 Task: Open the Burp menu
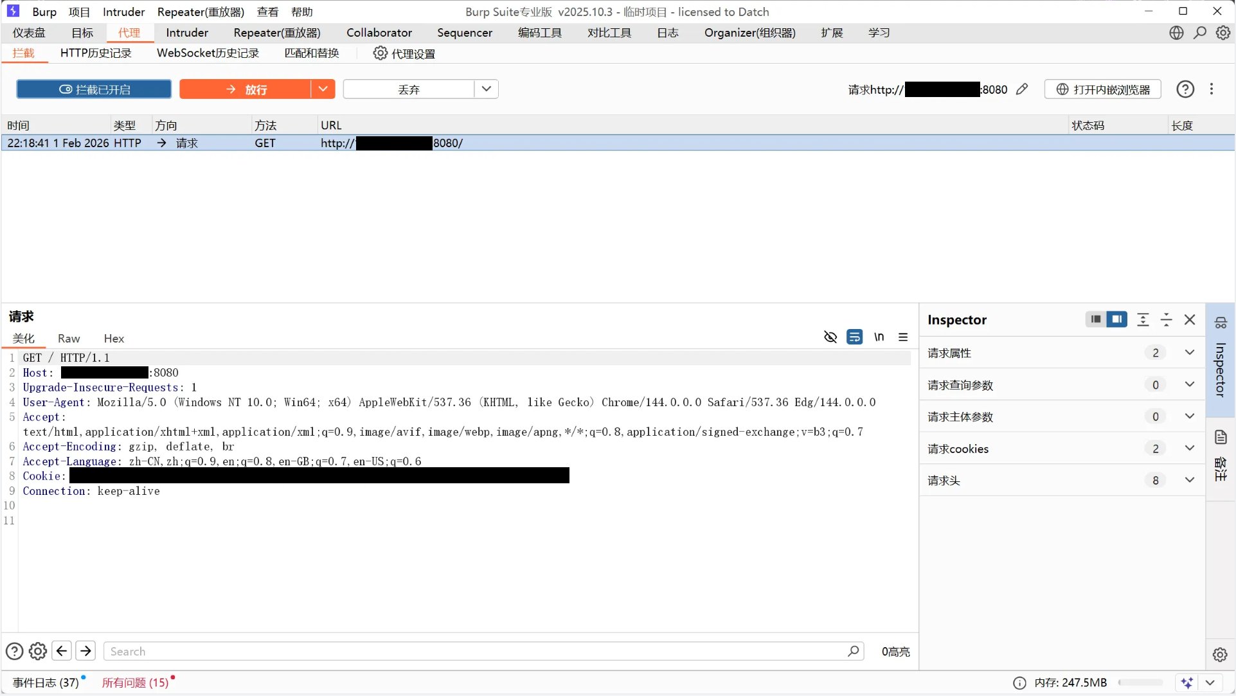(44, 12)
